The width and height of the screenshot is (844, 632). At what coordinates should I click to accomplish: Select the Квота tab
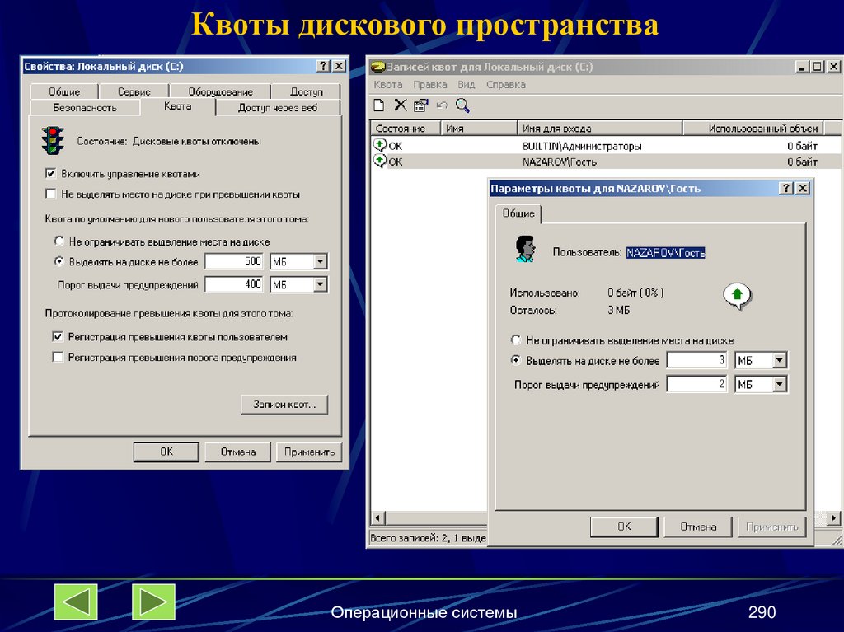[178, 106]
